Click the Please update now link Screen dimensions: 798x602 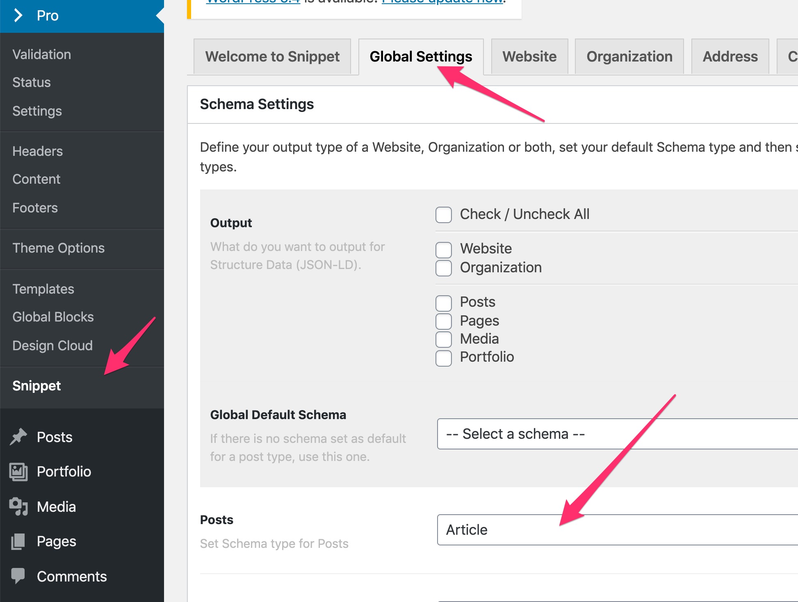[x=442, y=2]
